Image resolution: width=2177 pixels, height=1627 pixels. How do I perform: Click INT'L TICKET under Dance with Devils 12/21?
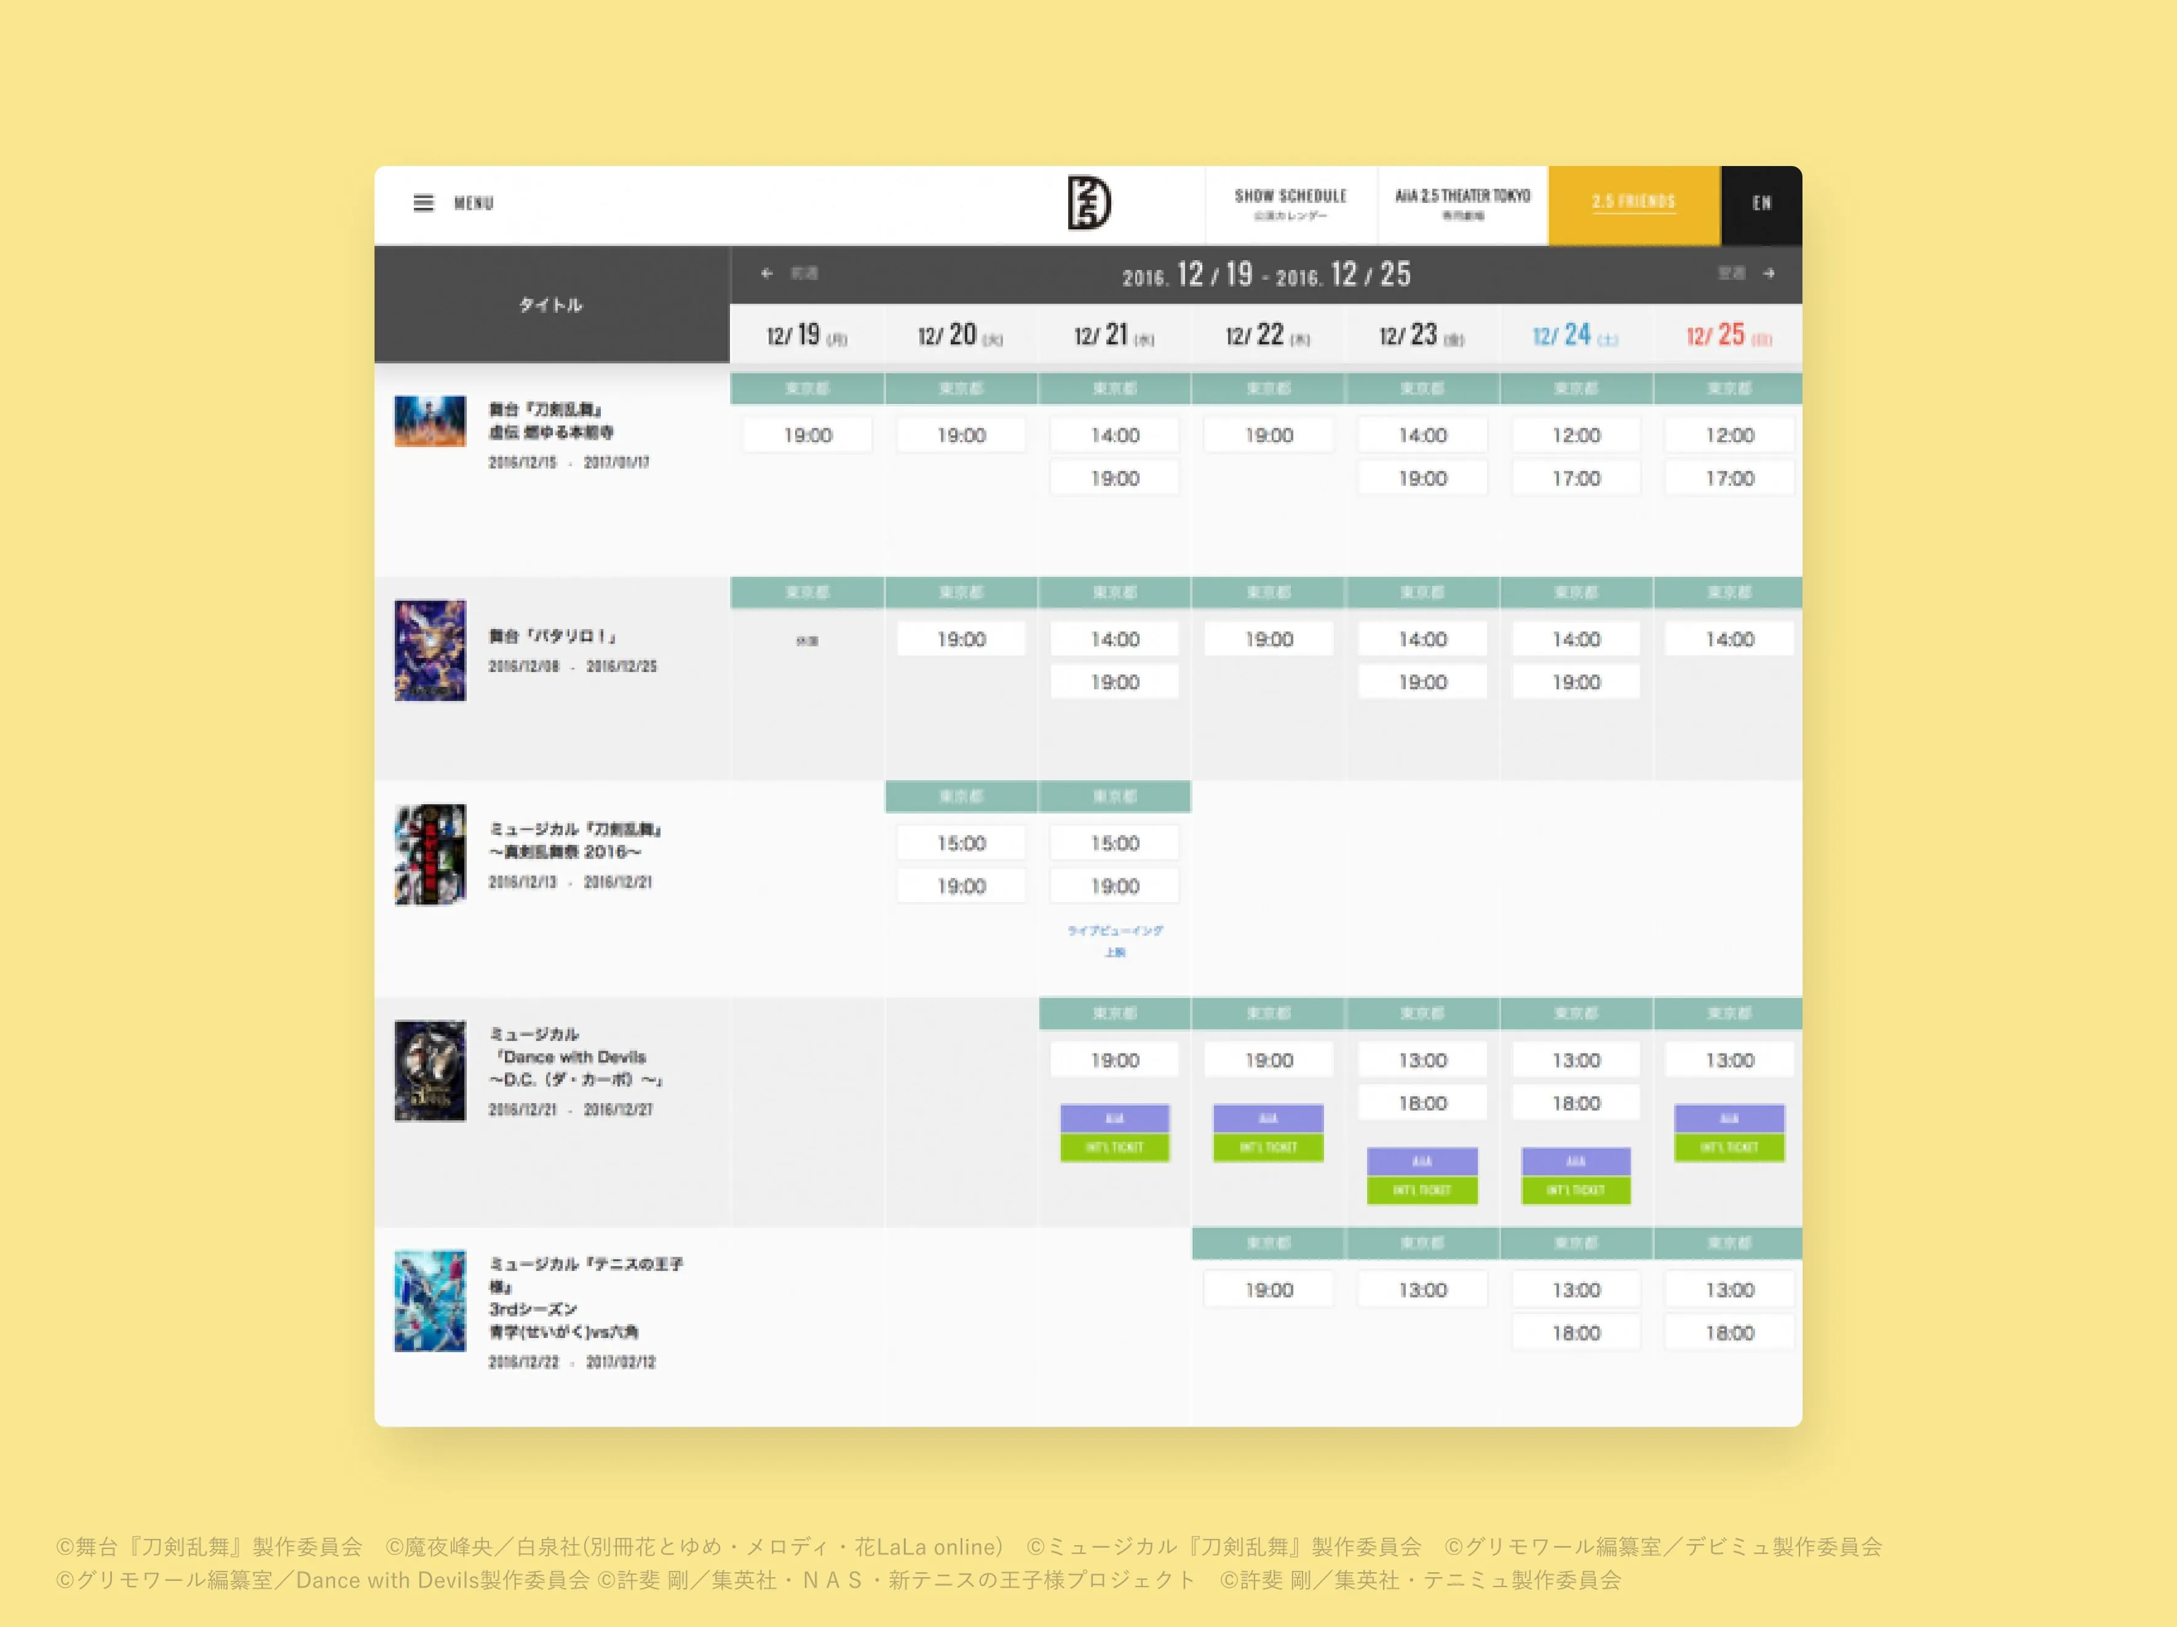tap(1114, 1147)
